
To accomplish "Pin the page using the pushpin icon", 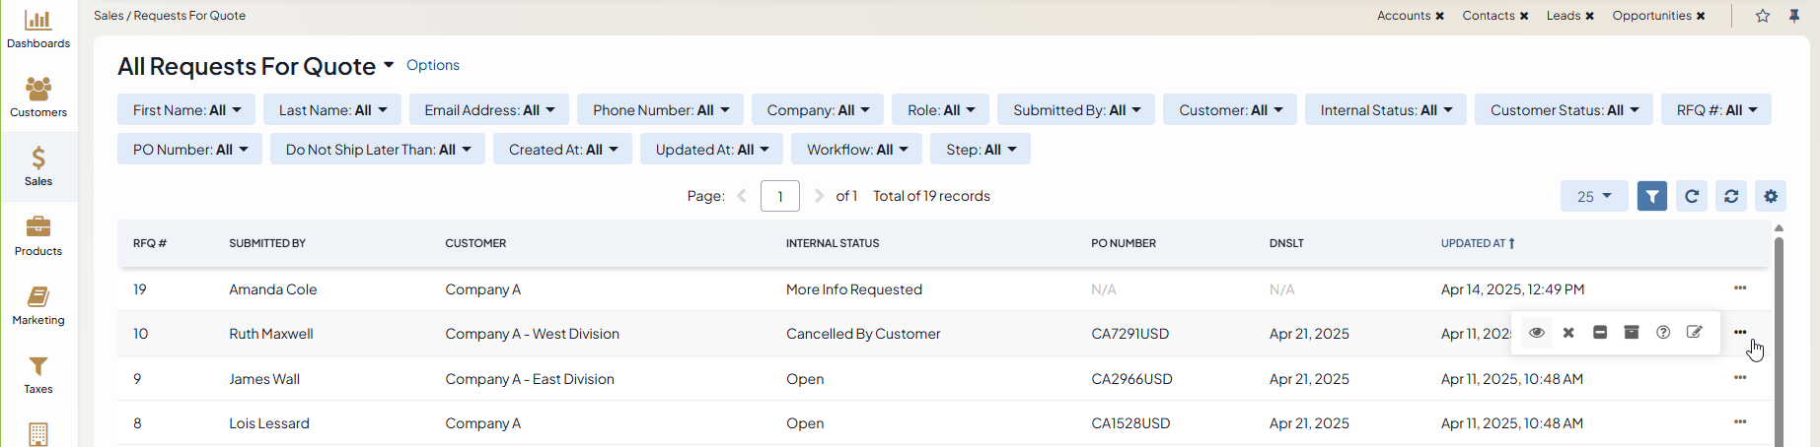I will [x=1794, y=16].
